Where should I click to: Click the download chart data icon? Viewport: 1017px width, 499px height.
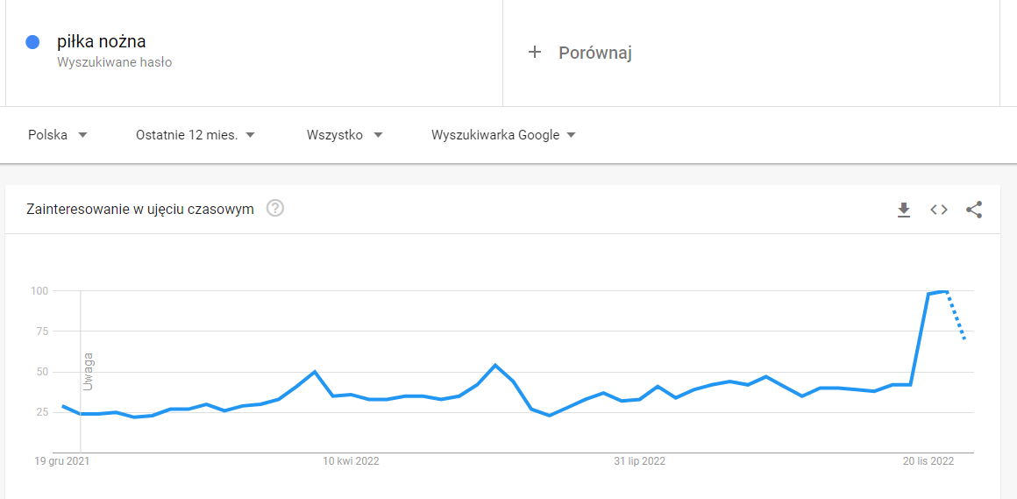pos(904,210)
